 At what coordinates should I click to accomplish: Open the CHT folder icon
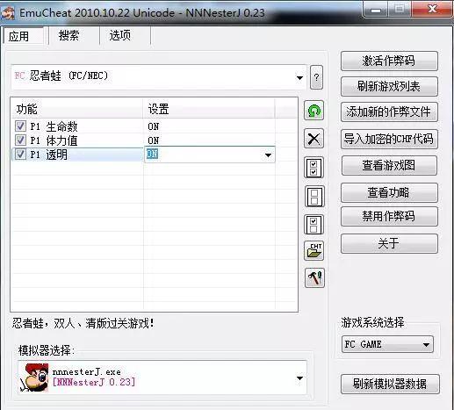(x=314, y=250)
